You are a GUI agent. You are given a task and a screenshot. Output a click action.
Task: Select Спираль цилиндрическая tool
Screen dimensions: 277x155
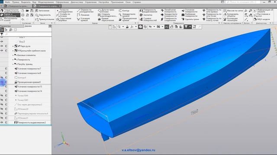pyautogui.click(x=107, y=15)
